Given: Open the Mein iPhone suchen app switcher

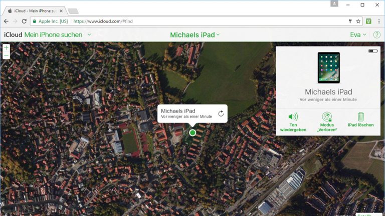Looking at the screenshot, I should point(57,35).
